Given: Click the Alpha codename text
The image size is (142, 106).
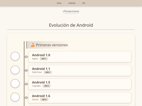Looking at the screenshot, I should click(x=35, y=59).
